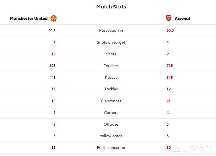Open the Arsenal team name link
The width and height of the screenshot is (216, 156).
coord(182,19)
